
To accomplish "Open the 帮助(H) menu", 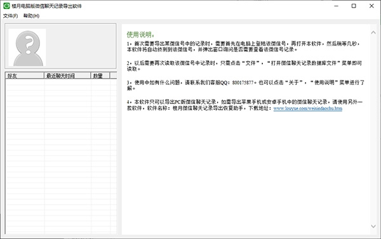I will click(x=31, y=16).
